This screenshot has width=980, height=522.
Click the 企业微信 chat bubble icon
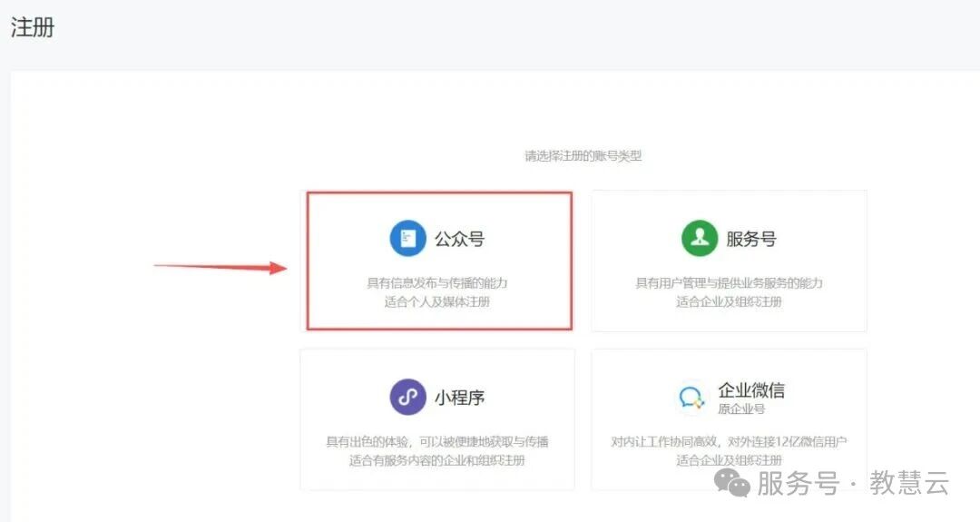click(691, 397)
